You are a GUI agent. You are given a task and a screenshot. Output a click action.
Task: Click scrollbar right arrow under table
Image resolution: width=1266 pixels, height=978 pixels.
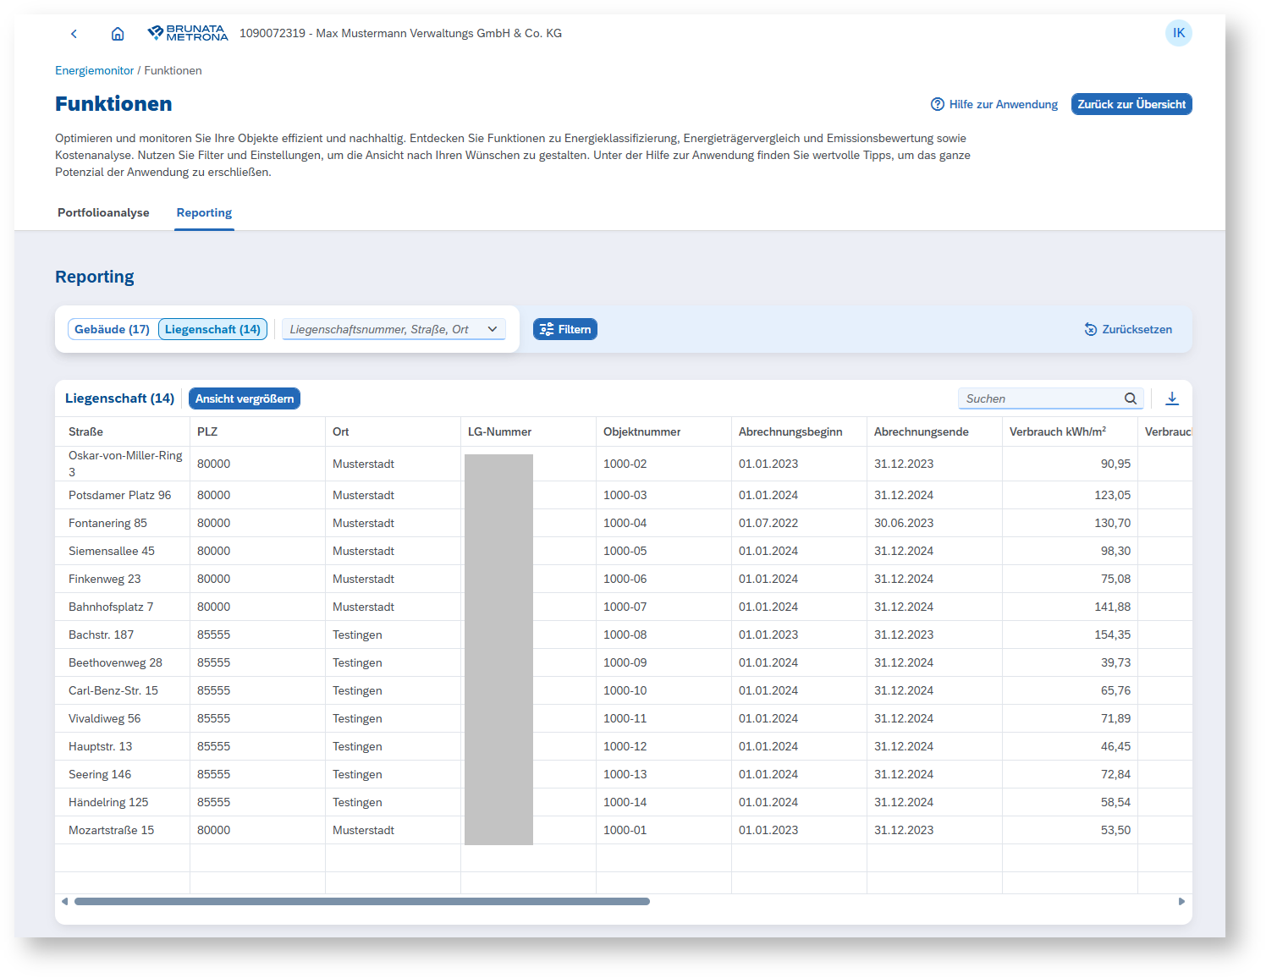coord(1181,902)
